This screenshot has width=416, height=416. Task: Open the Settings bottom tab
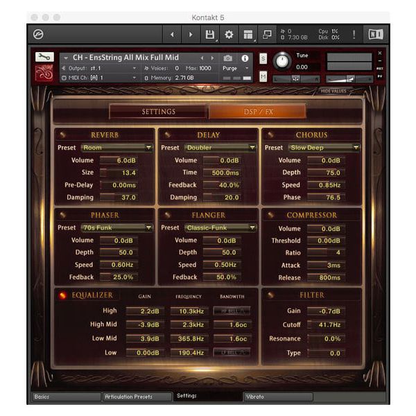[x=208, y=396]
